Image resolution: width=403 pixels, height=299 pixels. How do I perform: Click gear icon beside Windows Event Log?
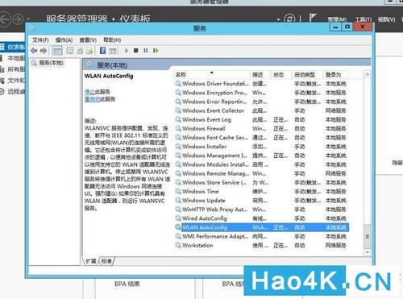pyautogui.click(x=178, y=119)
